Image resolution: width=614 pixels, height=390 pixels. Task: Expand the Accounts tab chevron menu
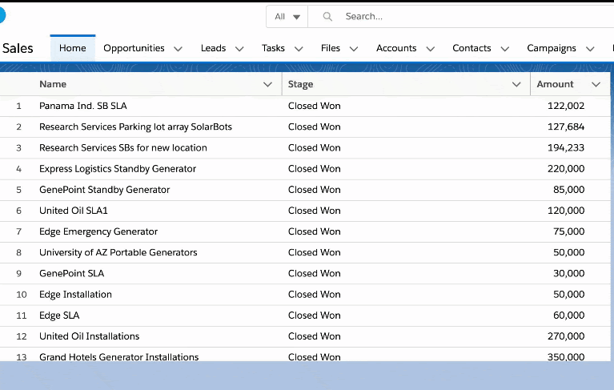(430, 49)
